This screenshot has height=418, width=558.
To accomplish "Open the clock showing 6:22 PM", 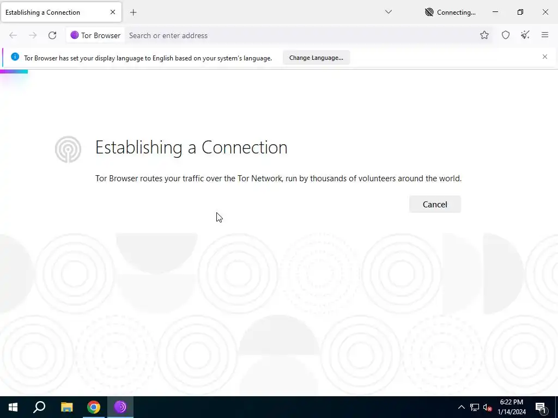I will coord(512,407).
